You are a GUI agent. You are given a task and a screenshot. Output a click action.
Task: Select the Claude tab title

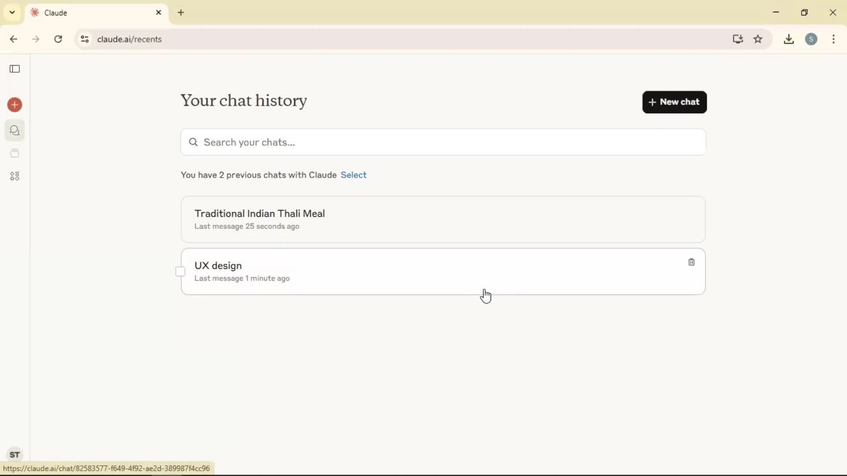[56, 13]
